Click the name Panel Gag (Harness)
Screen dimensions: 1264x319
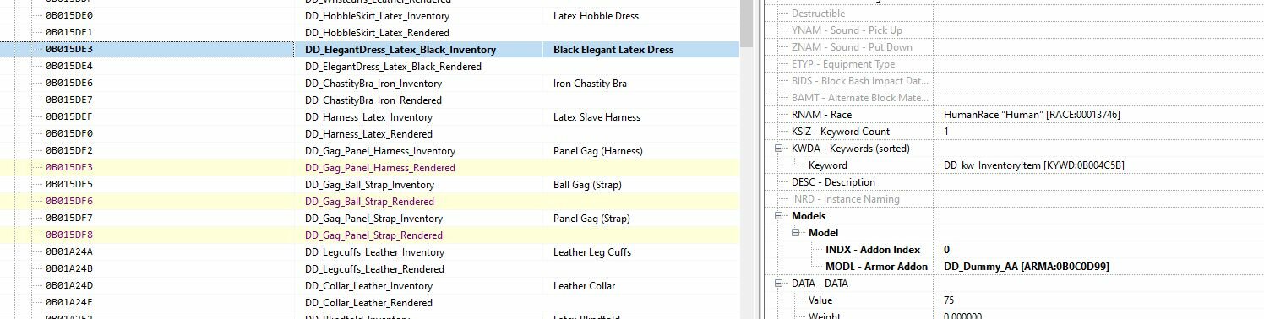click(597, 151)
